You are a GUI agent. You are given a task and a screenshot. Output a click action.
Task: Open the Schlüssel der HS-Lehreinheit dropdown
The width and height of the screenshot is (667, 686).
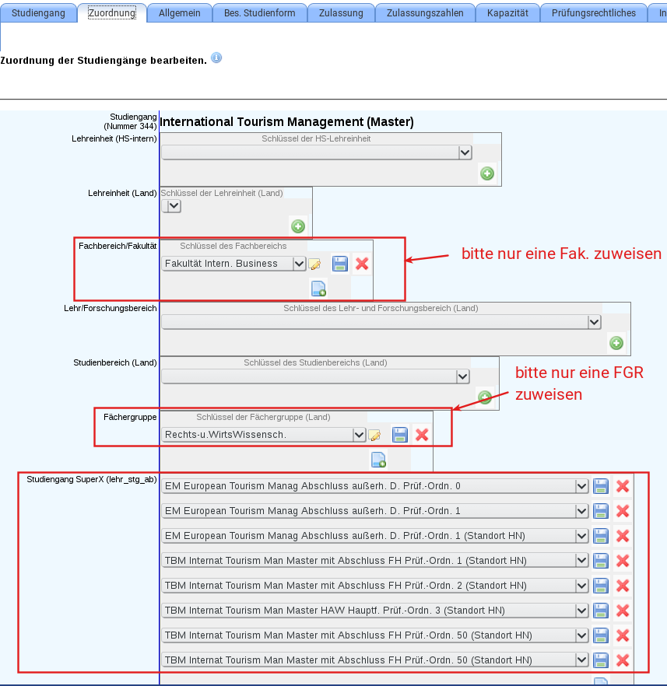[x=317, y=152]
